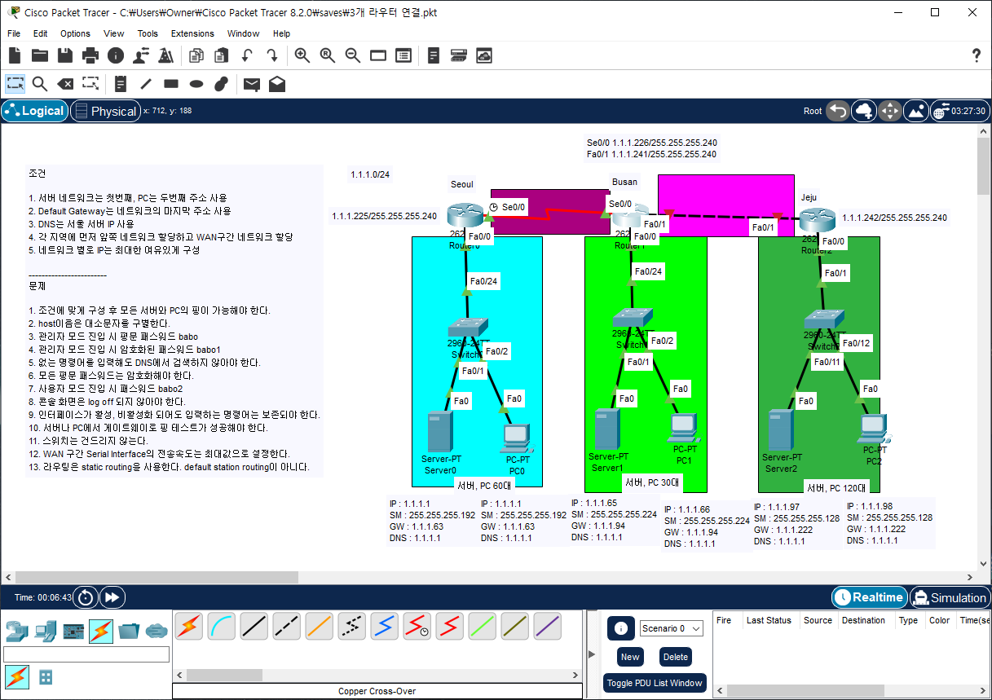
Task: Paste with the clipboard Paste icon
Action: (x=221, y=55)
